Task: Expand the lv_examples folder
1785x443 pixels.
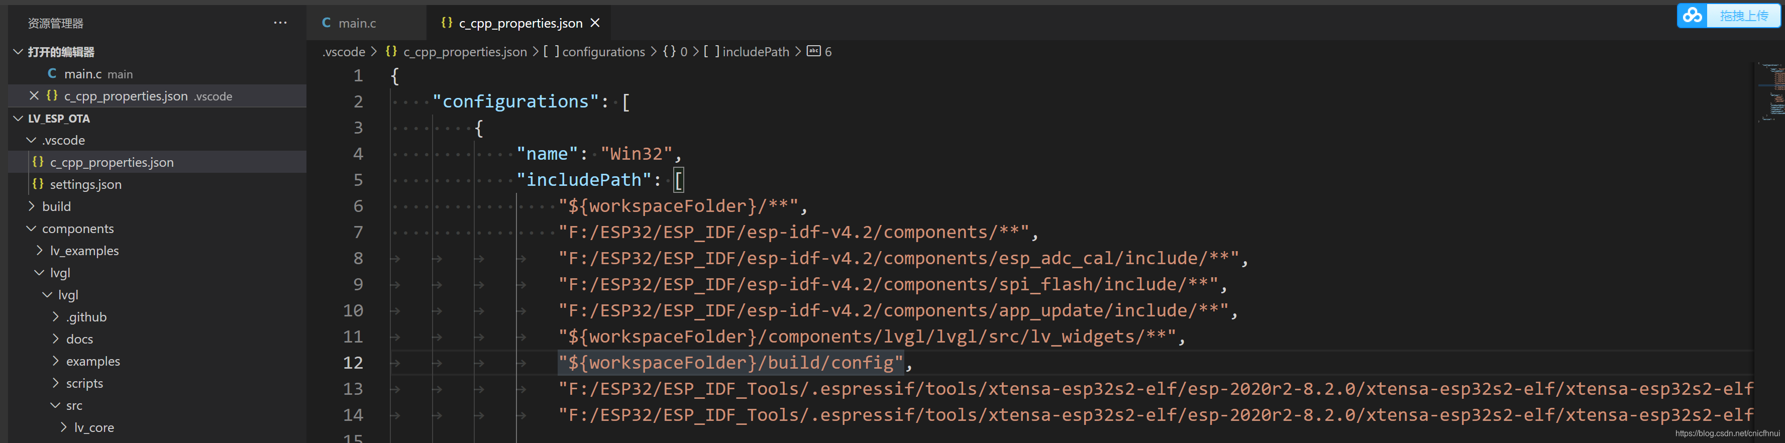Action: click(x=40, y=250)
